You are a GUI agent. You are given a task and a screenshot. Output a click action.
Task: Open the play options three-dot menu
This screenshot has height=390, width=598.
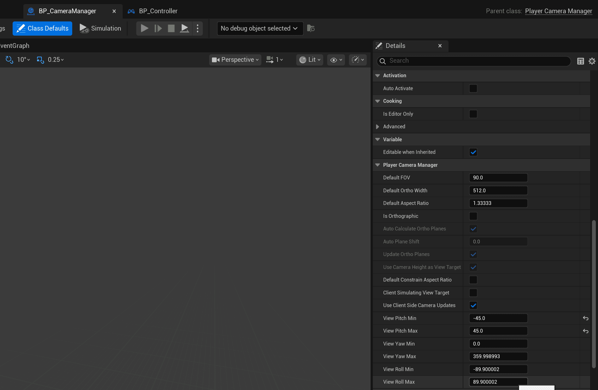click(198, 28)
